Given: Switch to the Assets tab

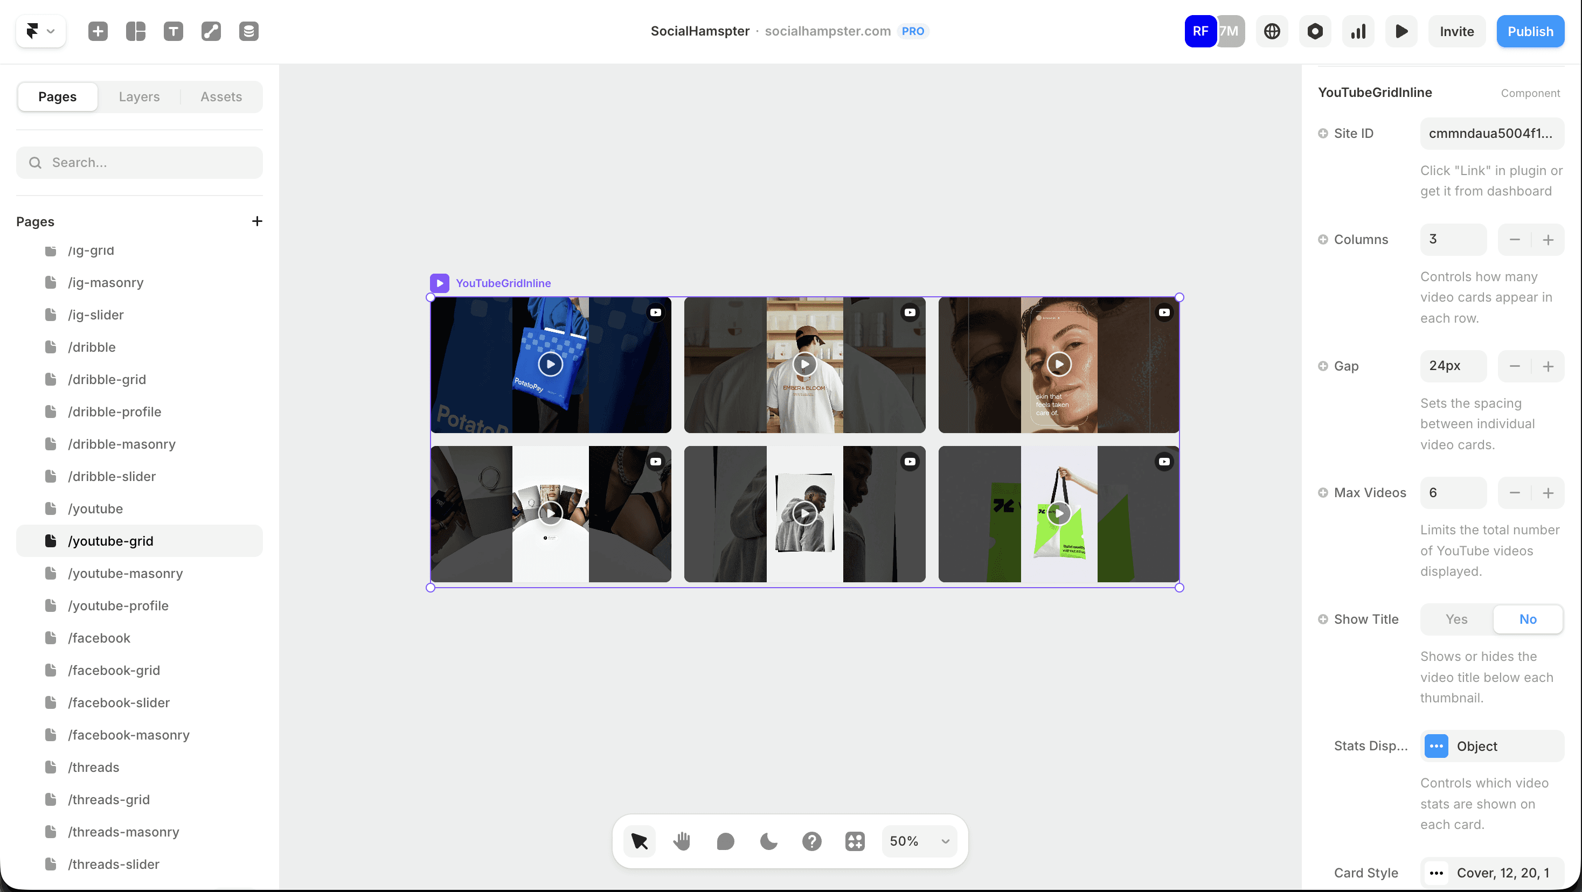Looking at the screenshot, I should pyautogui.click(x=221, y=97).
